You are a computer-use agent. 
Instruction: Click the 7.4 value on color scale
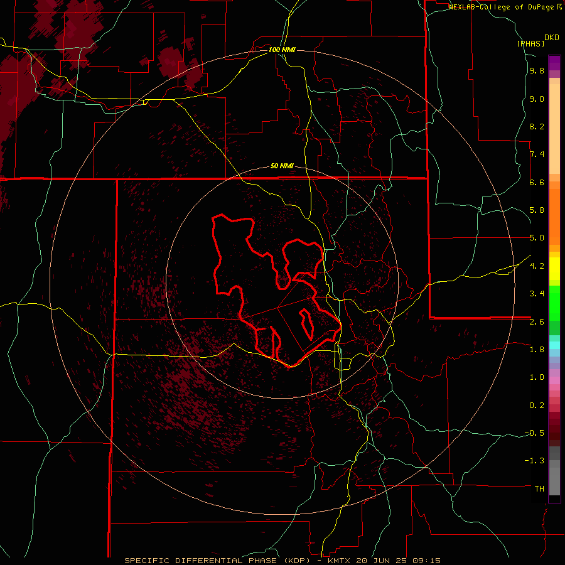[x=537, y=154]
